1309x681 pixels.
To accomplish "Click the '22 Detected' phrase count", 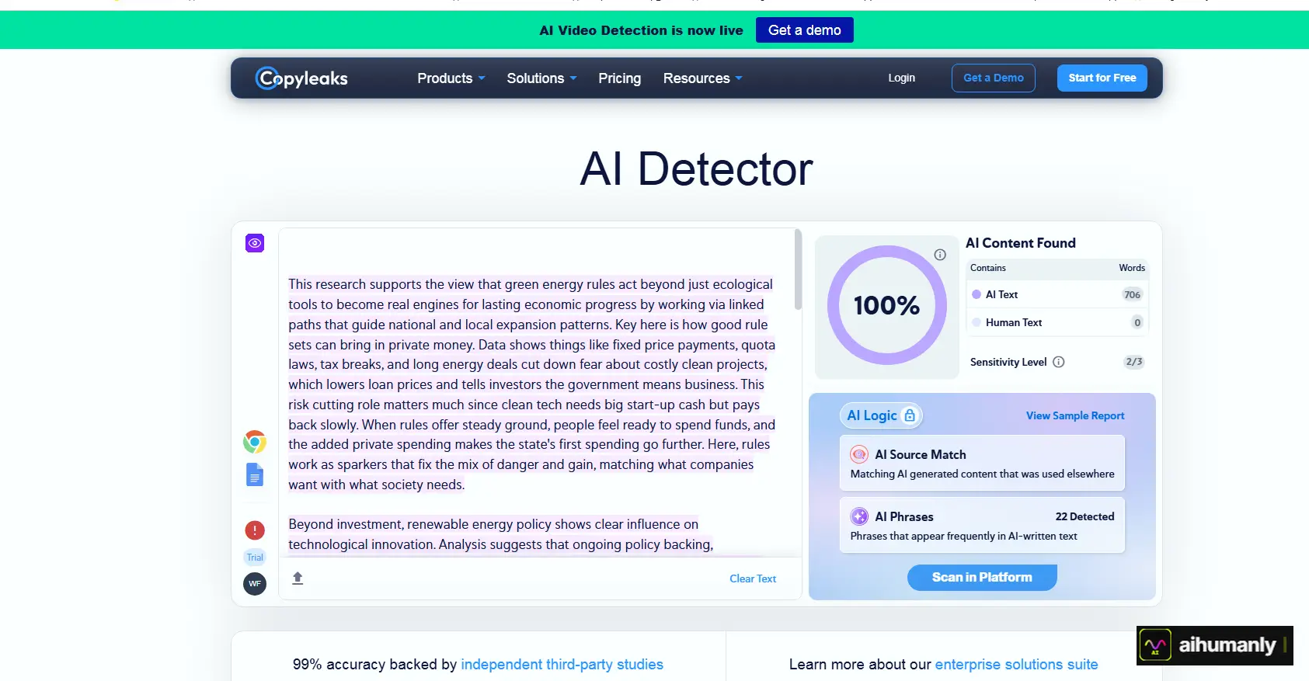I will tap(1084, 516).
